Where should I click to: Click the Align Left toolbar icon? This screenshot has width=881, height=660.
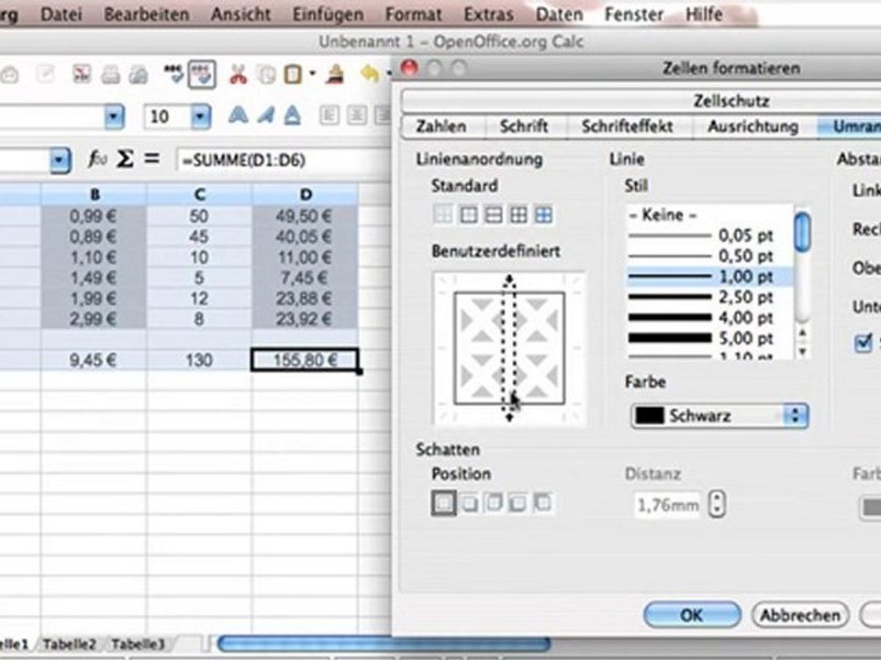tap(329, 115)
